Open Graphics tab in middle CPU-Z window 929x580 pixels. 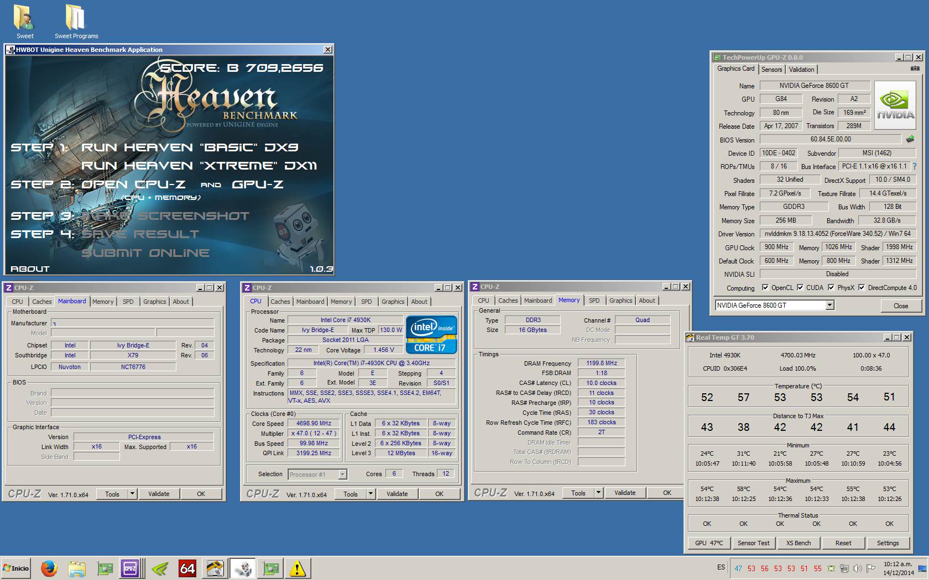click(x=393, y=302)
